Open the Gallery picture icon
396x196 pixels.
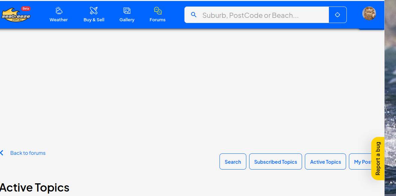coord(127,11)
